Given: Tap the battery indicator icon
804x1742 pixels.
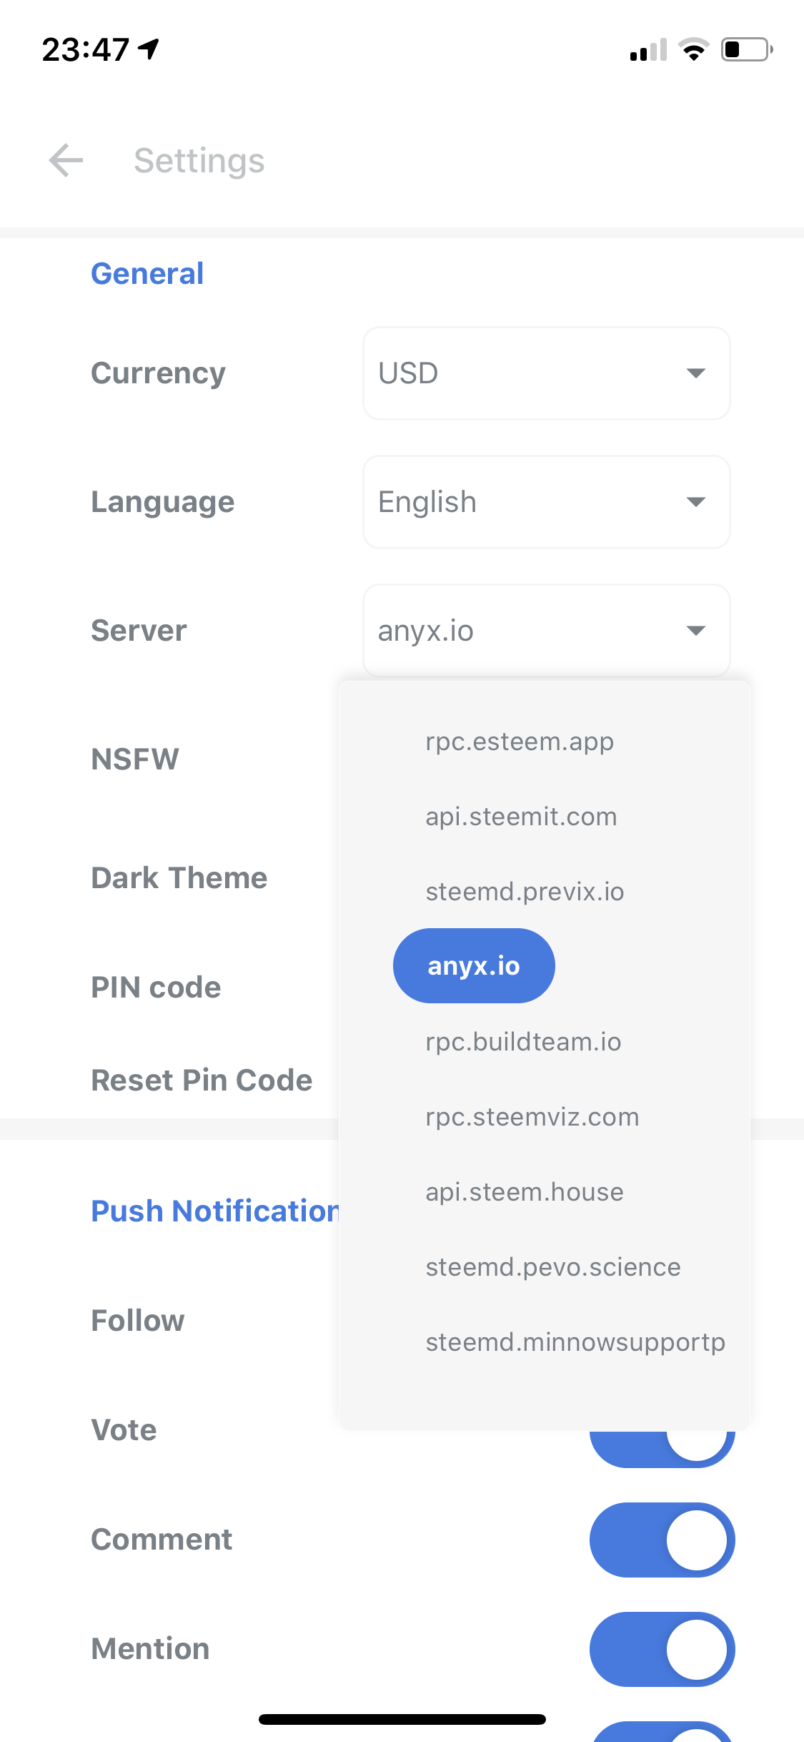Looking at the screenshot, I should tap(746, 49).
